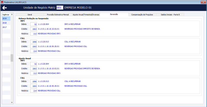Image resolution: width=207 pixels, height=107 pixels.
Task: Click REVERSAO PROVISAO IMPOSTO DE RENDA under Balanço Redução
Action: pyautogui.click(x=82, y=29)
